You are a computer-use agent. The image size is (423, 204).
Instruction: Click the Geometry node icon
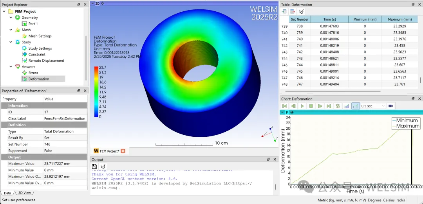click(18, 18)
